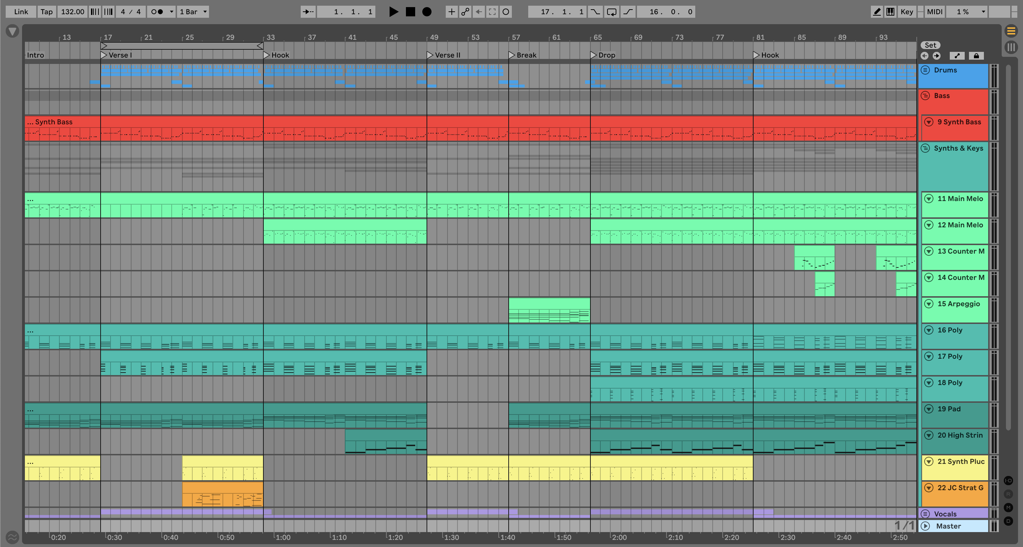1023x547 pixels.
Task: Toggle Automation Arm link icon
Action: click(465, 12)
